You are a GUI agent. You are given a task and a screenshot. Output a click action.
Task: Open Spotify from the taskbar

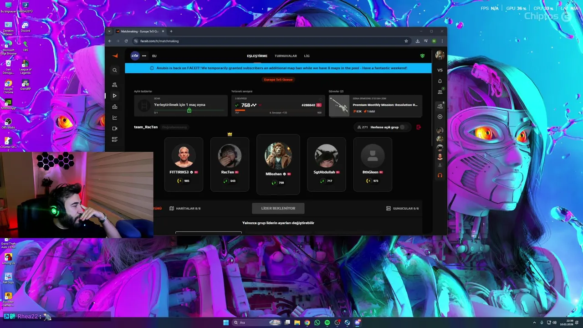point(327,323)
